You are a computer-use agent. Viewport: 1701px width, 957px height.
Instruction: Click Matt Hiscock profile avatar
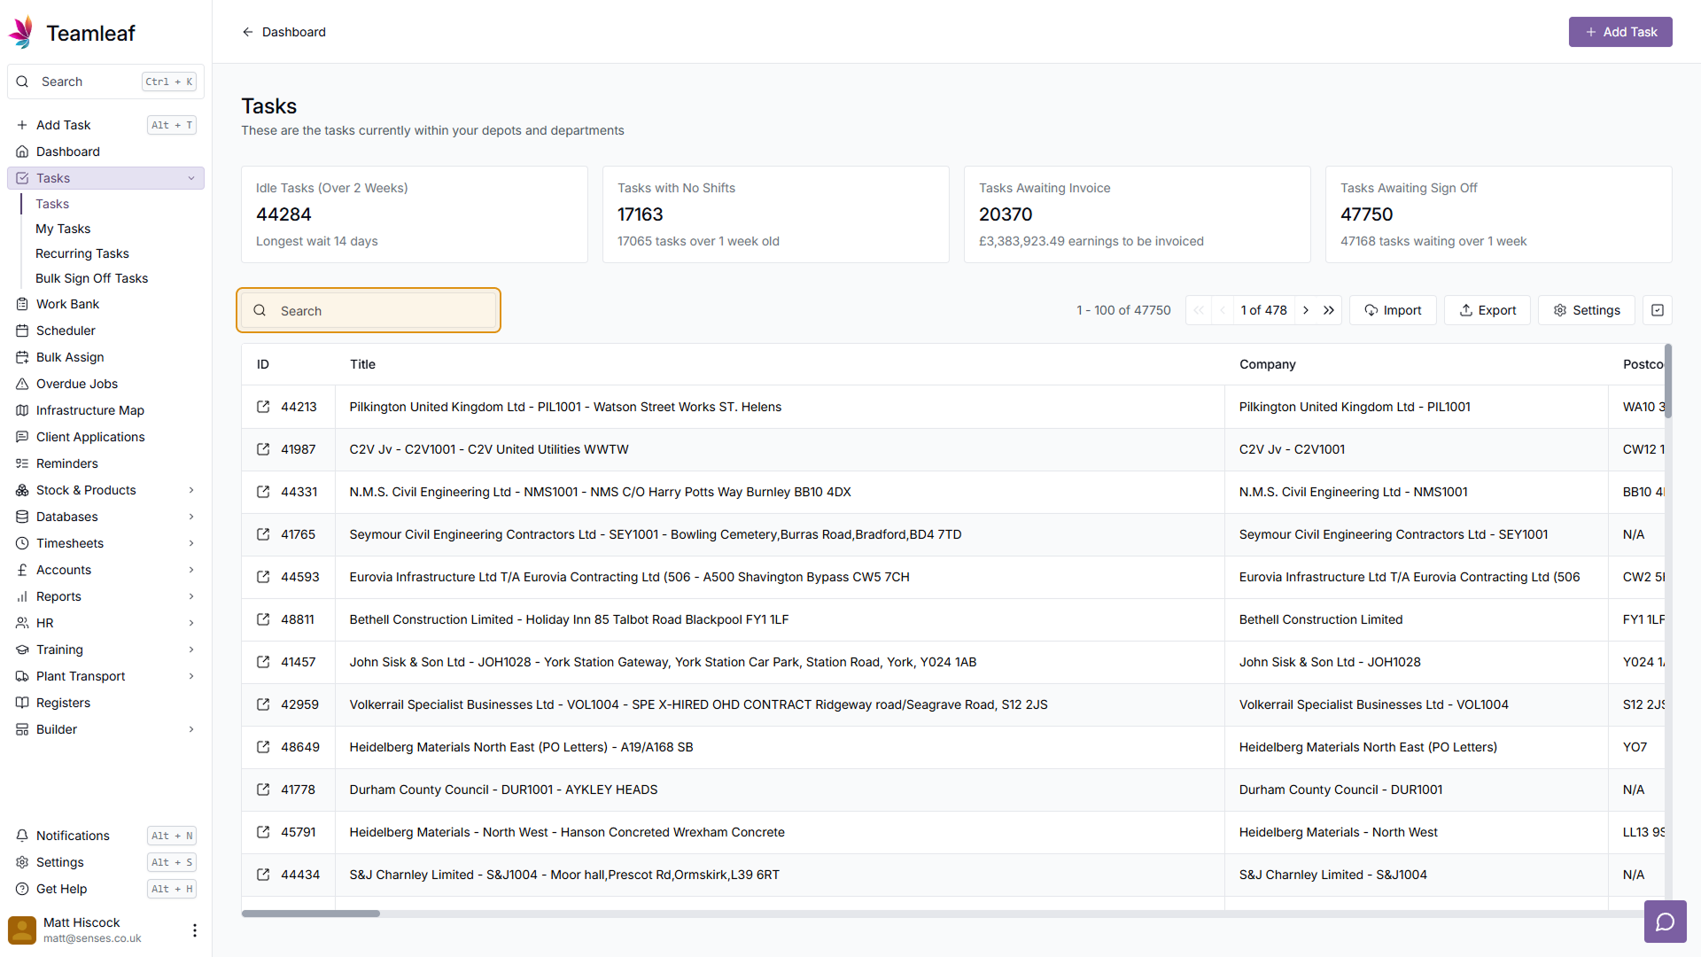click(22, 930)
